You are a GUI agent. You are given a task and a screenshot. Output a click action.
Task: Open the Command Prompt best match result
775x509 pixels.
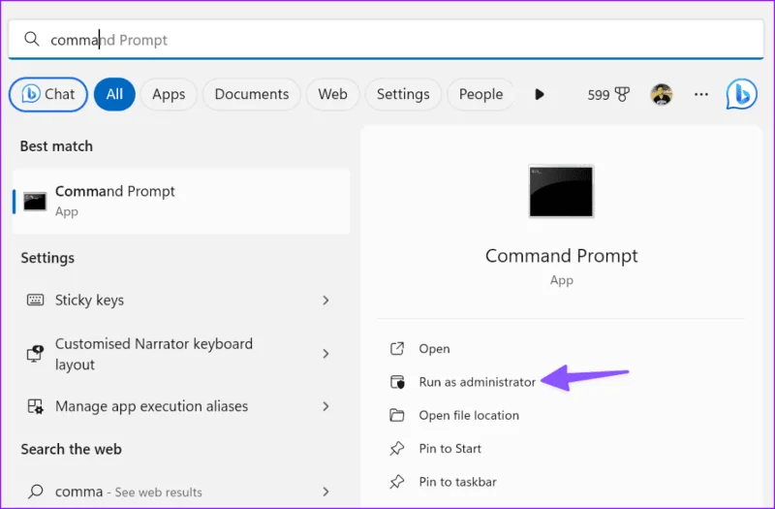coord(181,202)
